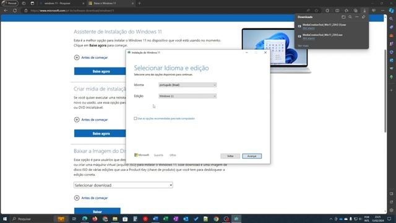Image resolution: width=396 pixels, height=223 pixels.
Task: Open Chrome from taskbar
Action: click(x=216, y=219)
